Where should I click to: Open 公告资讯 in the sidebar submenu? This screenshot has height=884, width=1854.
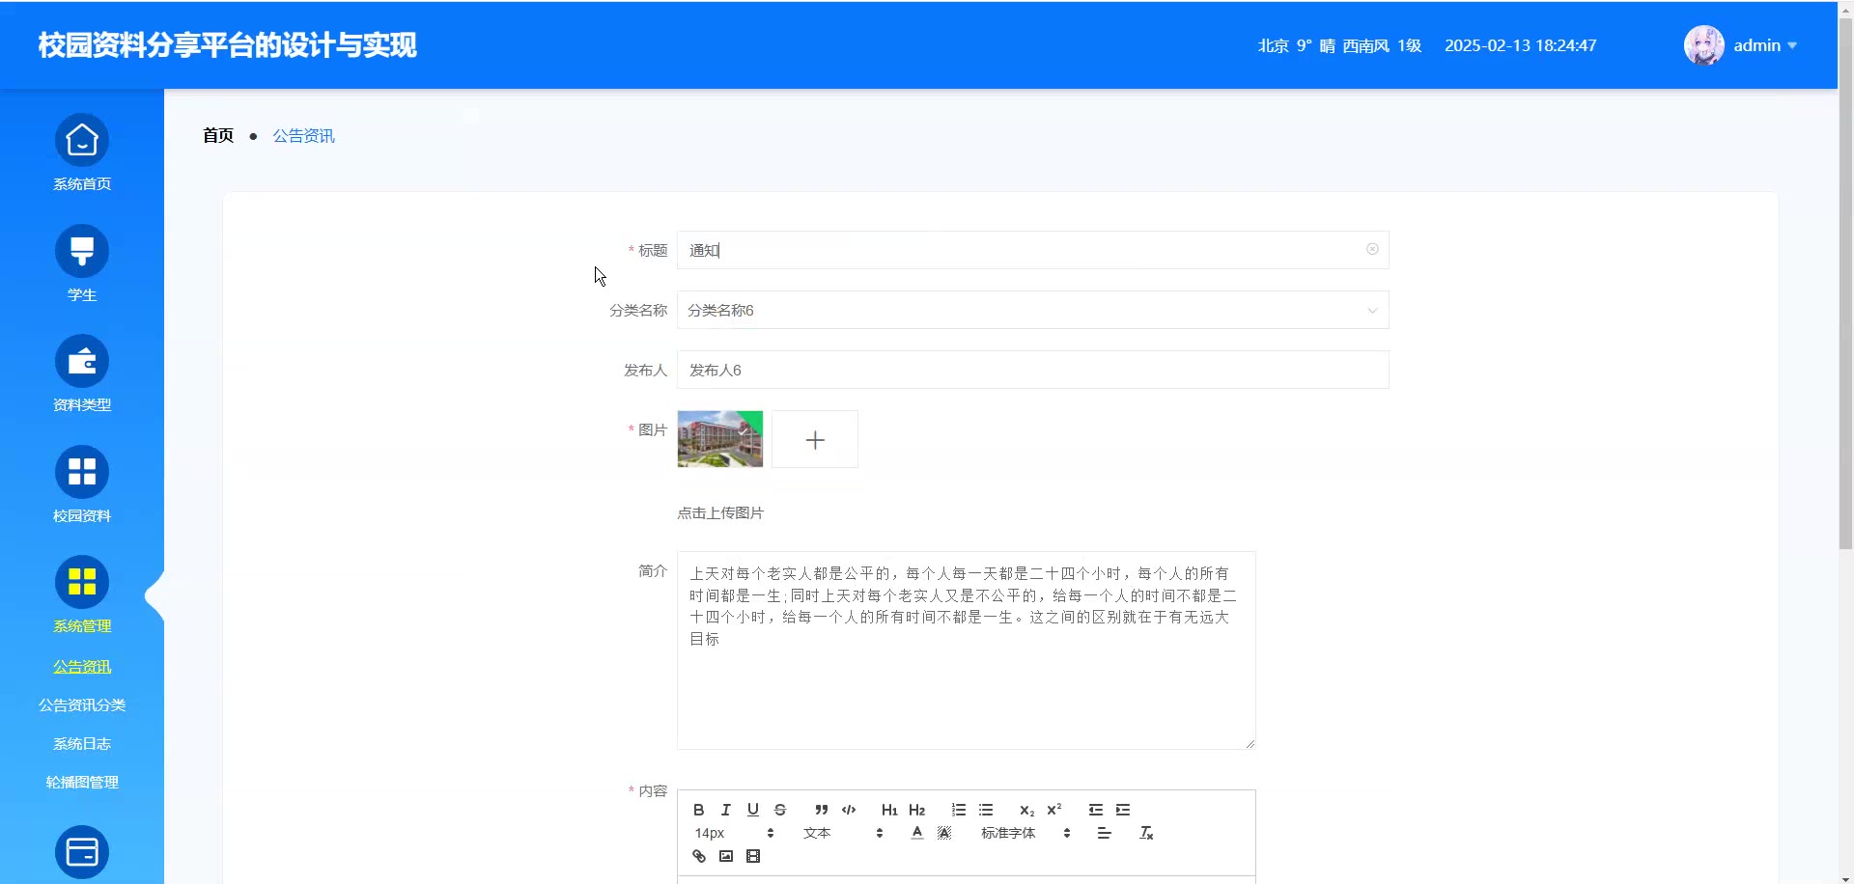click(x=82, y=667)
